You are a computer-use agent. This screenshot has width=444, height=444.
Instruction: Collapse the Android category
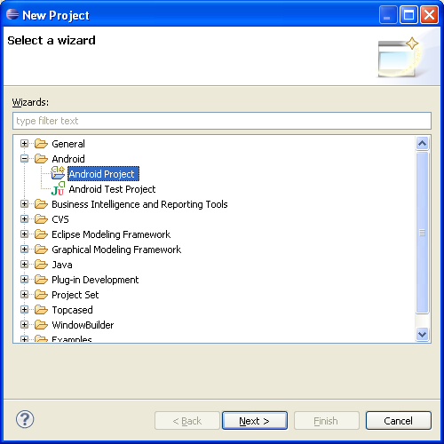[25, 159]
